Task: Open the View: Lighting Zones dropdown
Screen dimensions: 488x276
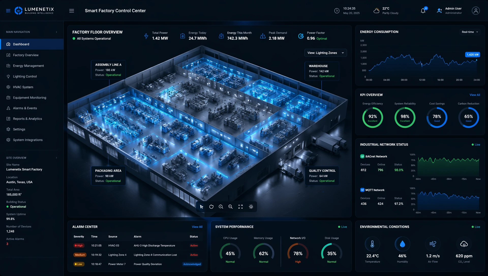Action: pyautogui.click(x=326, y=53)
